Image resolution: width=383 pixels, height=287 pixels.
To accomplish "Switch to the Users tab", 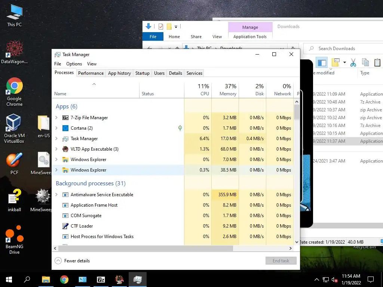I will [x=159, y=73].
